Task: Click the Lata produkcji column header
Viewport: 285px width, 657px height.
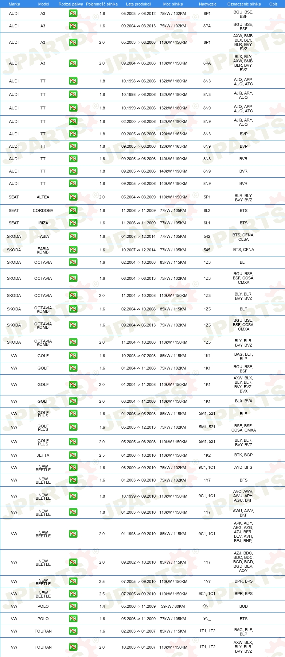Action: pos(138,4)
